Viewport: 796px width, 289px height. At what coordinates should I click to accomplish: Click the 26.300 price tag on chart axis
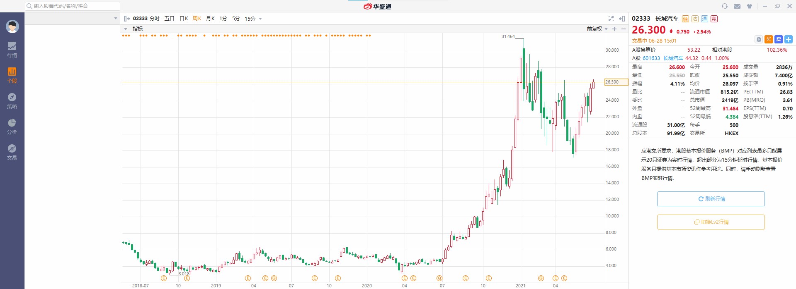click(x=616, y=82)
